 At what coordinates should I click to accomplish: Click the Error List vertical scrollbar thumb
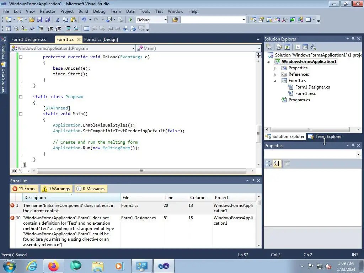coord(259,202)
